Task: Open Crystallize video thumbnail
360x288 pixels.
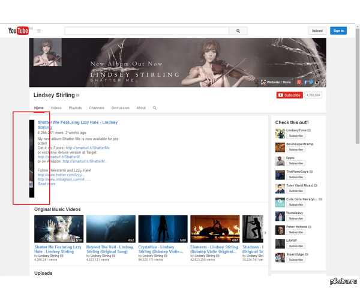Action: pyautogui.click(x=163, y=229)
